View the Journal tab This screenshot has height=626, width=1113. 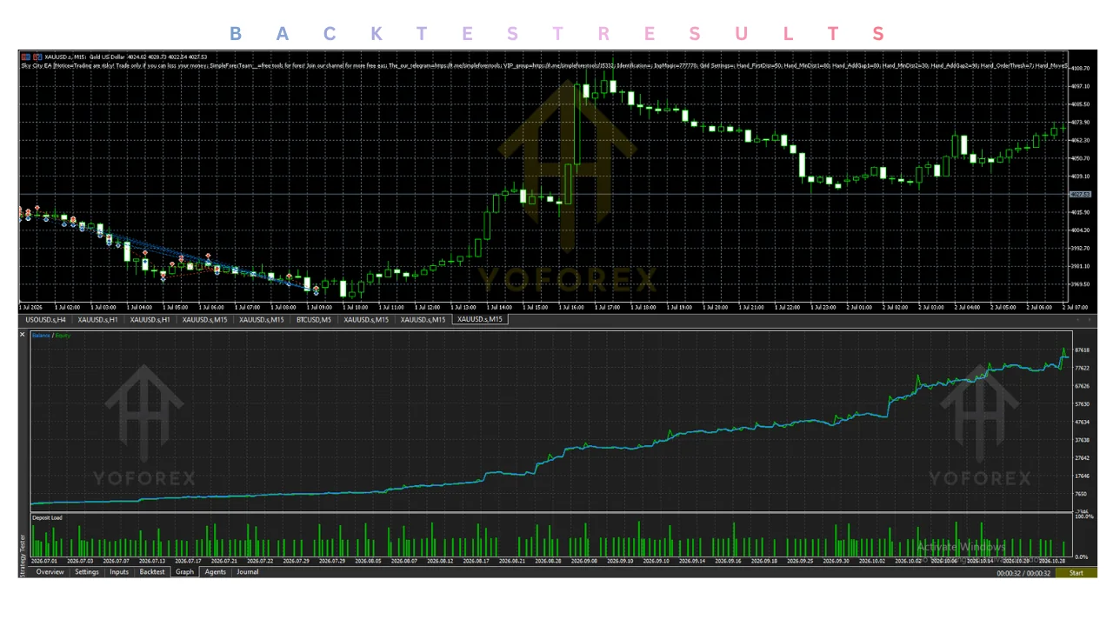click(248, 572)
